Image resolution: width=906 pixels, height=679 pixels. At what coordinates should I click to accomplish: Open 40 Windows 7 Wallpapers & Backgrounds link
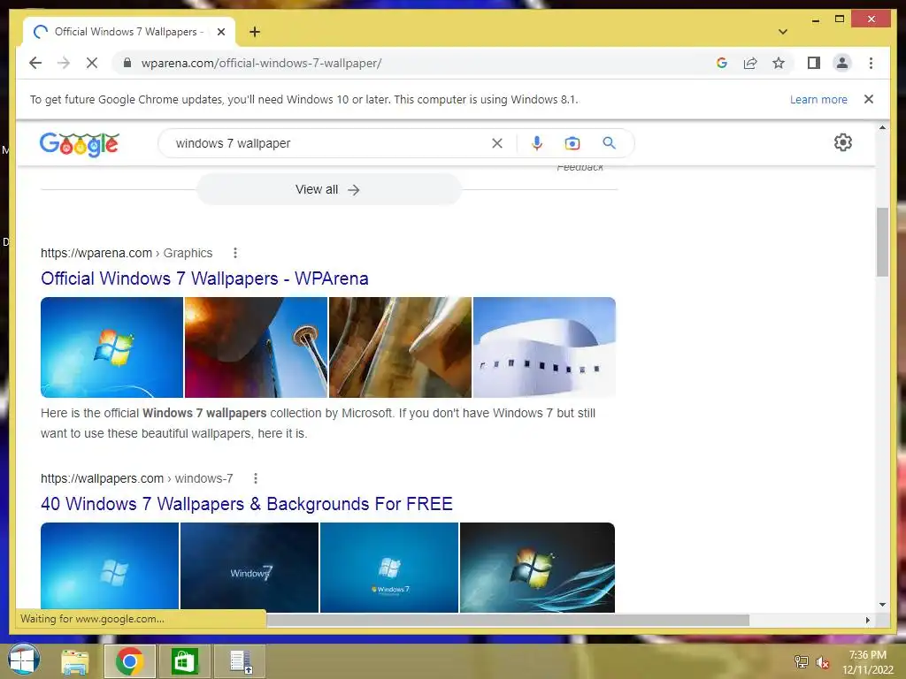[247, 503]
